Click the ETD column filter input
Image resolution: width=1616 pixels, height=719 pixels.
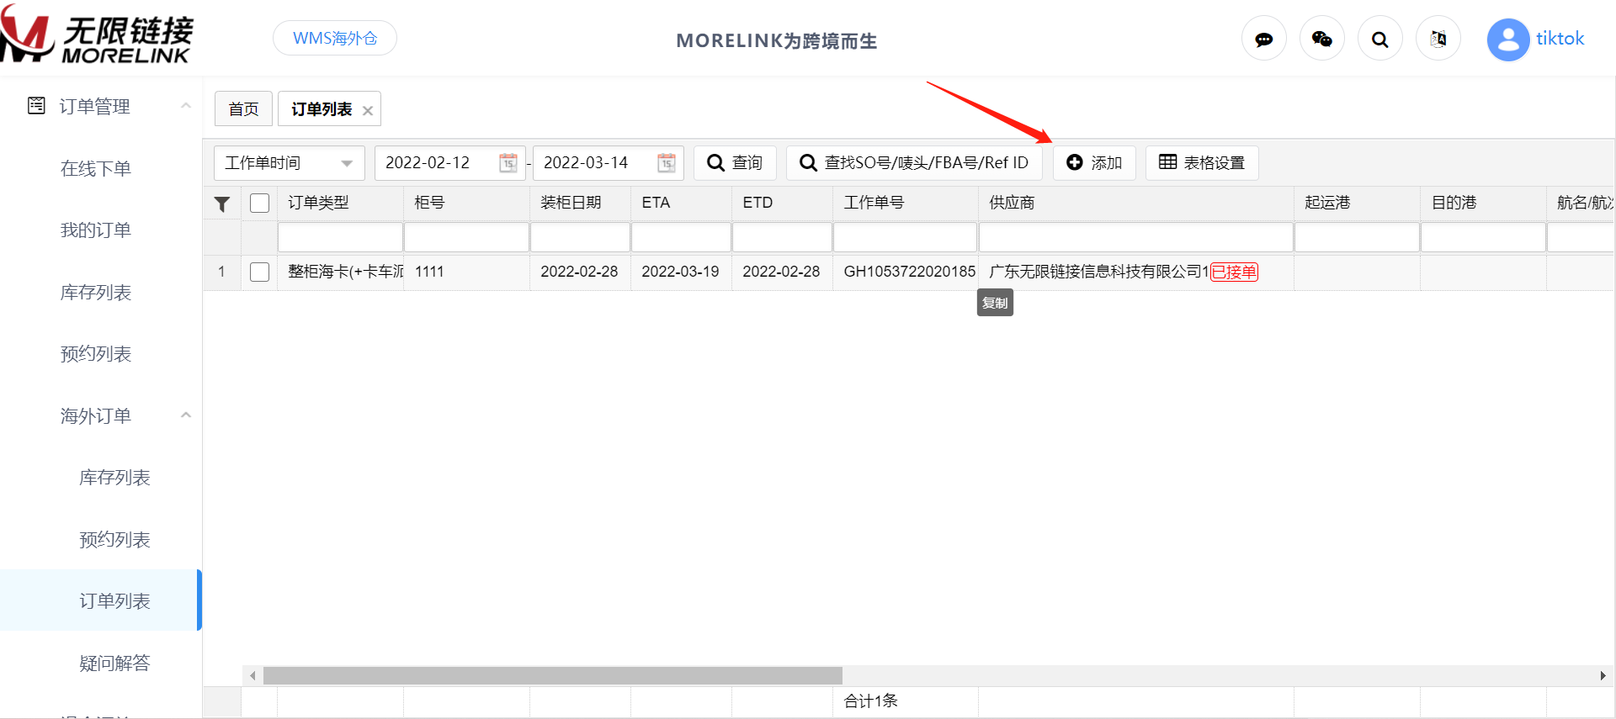point(782,237)
